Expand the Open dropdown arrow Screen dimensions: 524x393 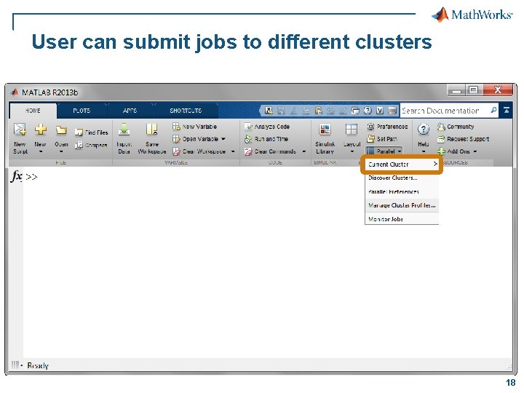tap(61, 151)
